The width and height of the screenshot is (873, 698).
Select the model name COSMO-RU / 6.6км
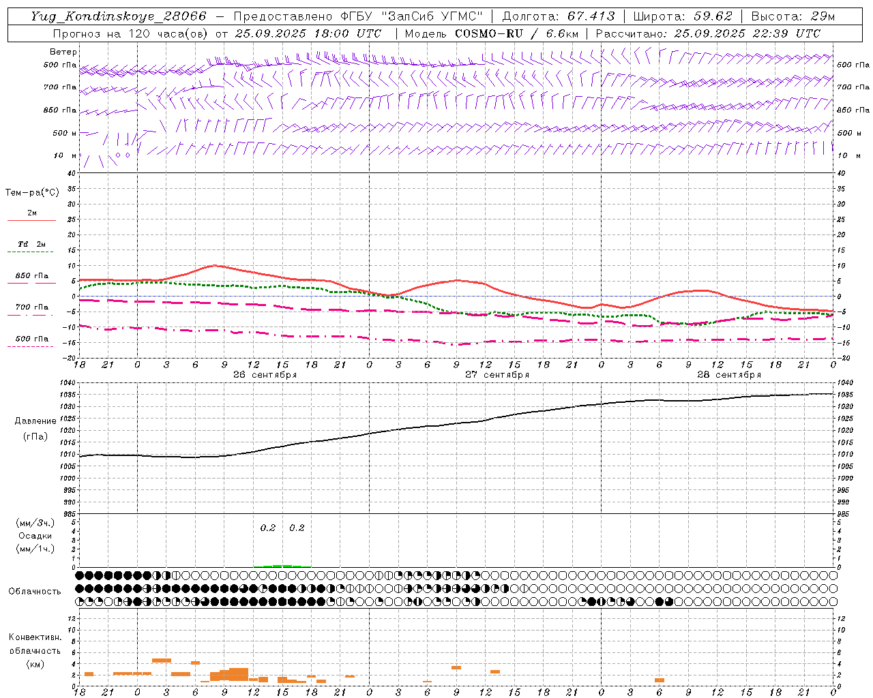(x=517, y=33)
